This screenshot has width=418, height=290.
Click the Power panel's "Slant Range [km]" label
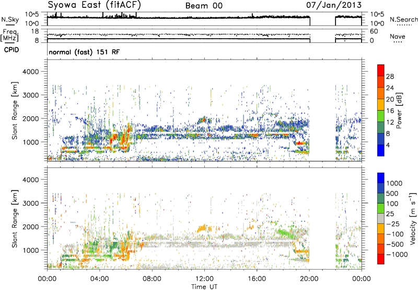click(15, 110)
